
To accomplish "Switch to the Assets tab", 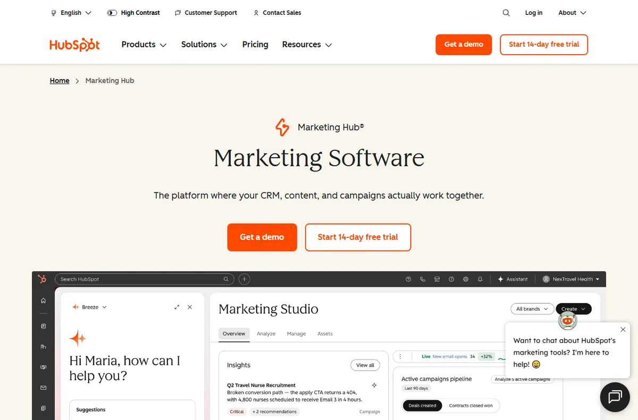I will pyautogui.click(x=325, y=333).
